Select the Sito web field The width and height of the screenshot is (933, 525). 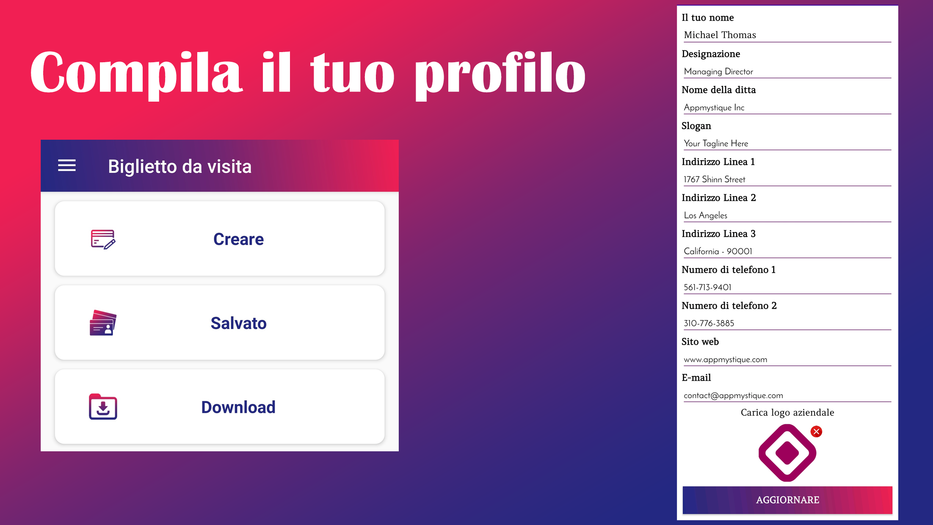787,359
